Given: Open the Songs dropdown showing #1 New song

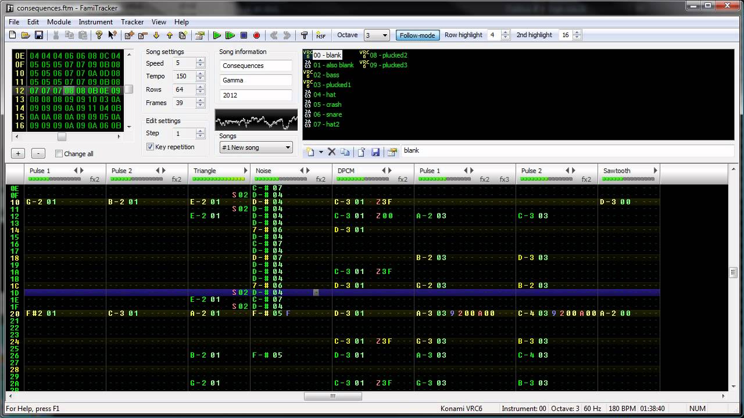Looking at the screenshot, I should click(256, 147).
